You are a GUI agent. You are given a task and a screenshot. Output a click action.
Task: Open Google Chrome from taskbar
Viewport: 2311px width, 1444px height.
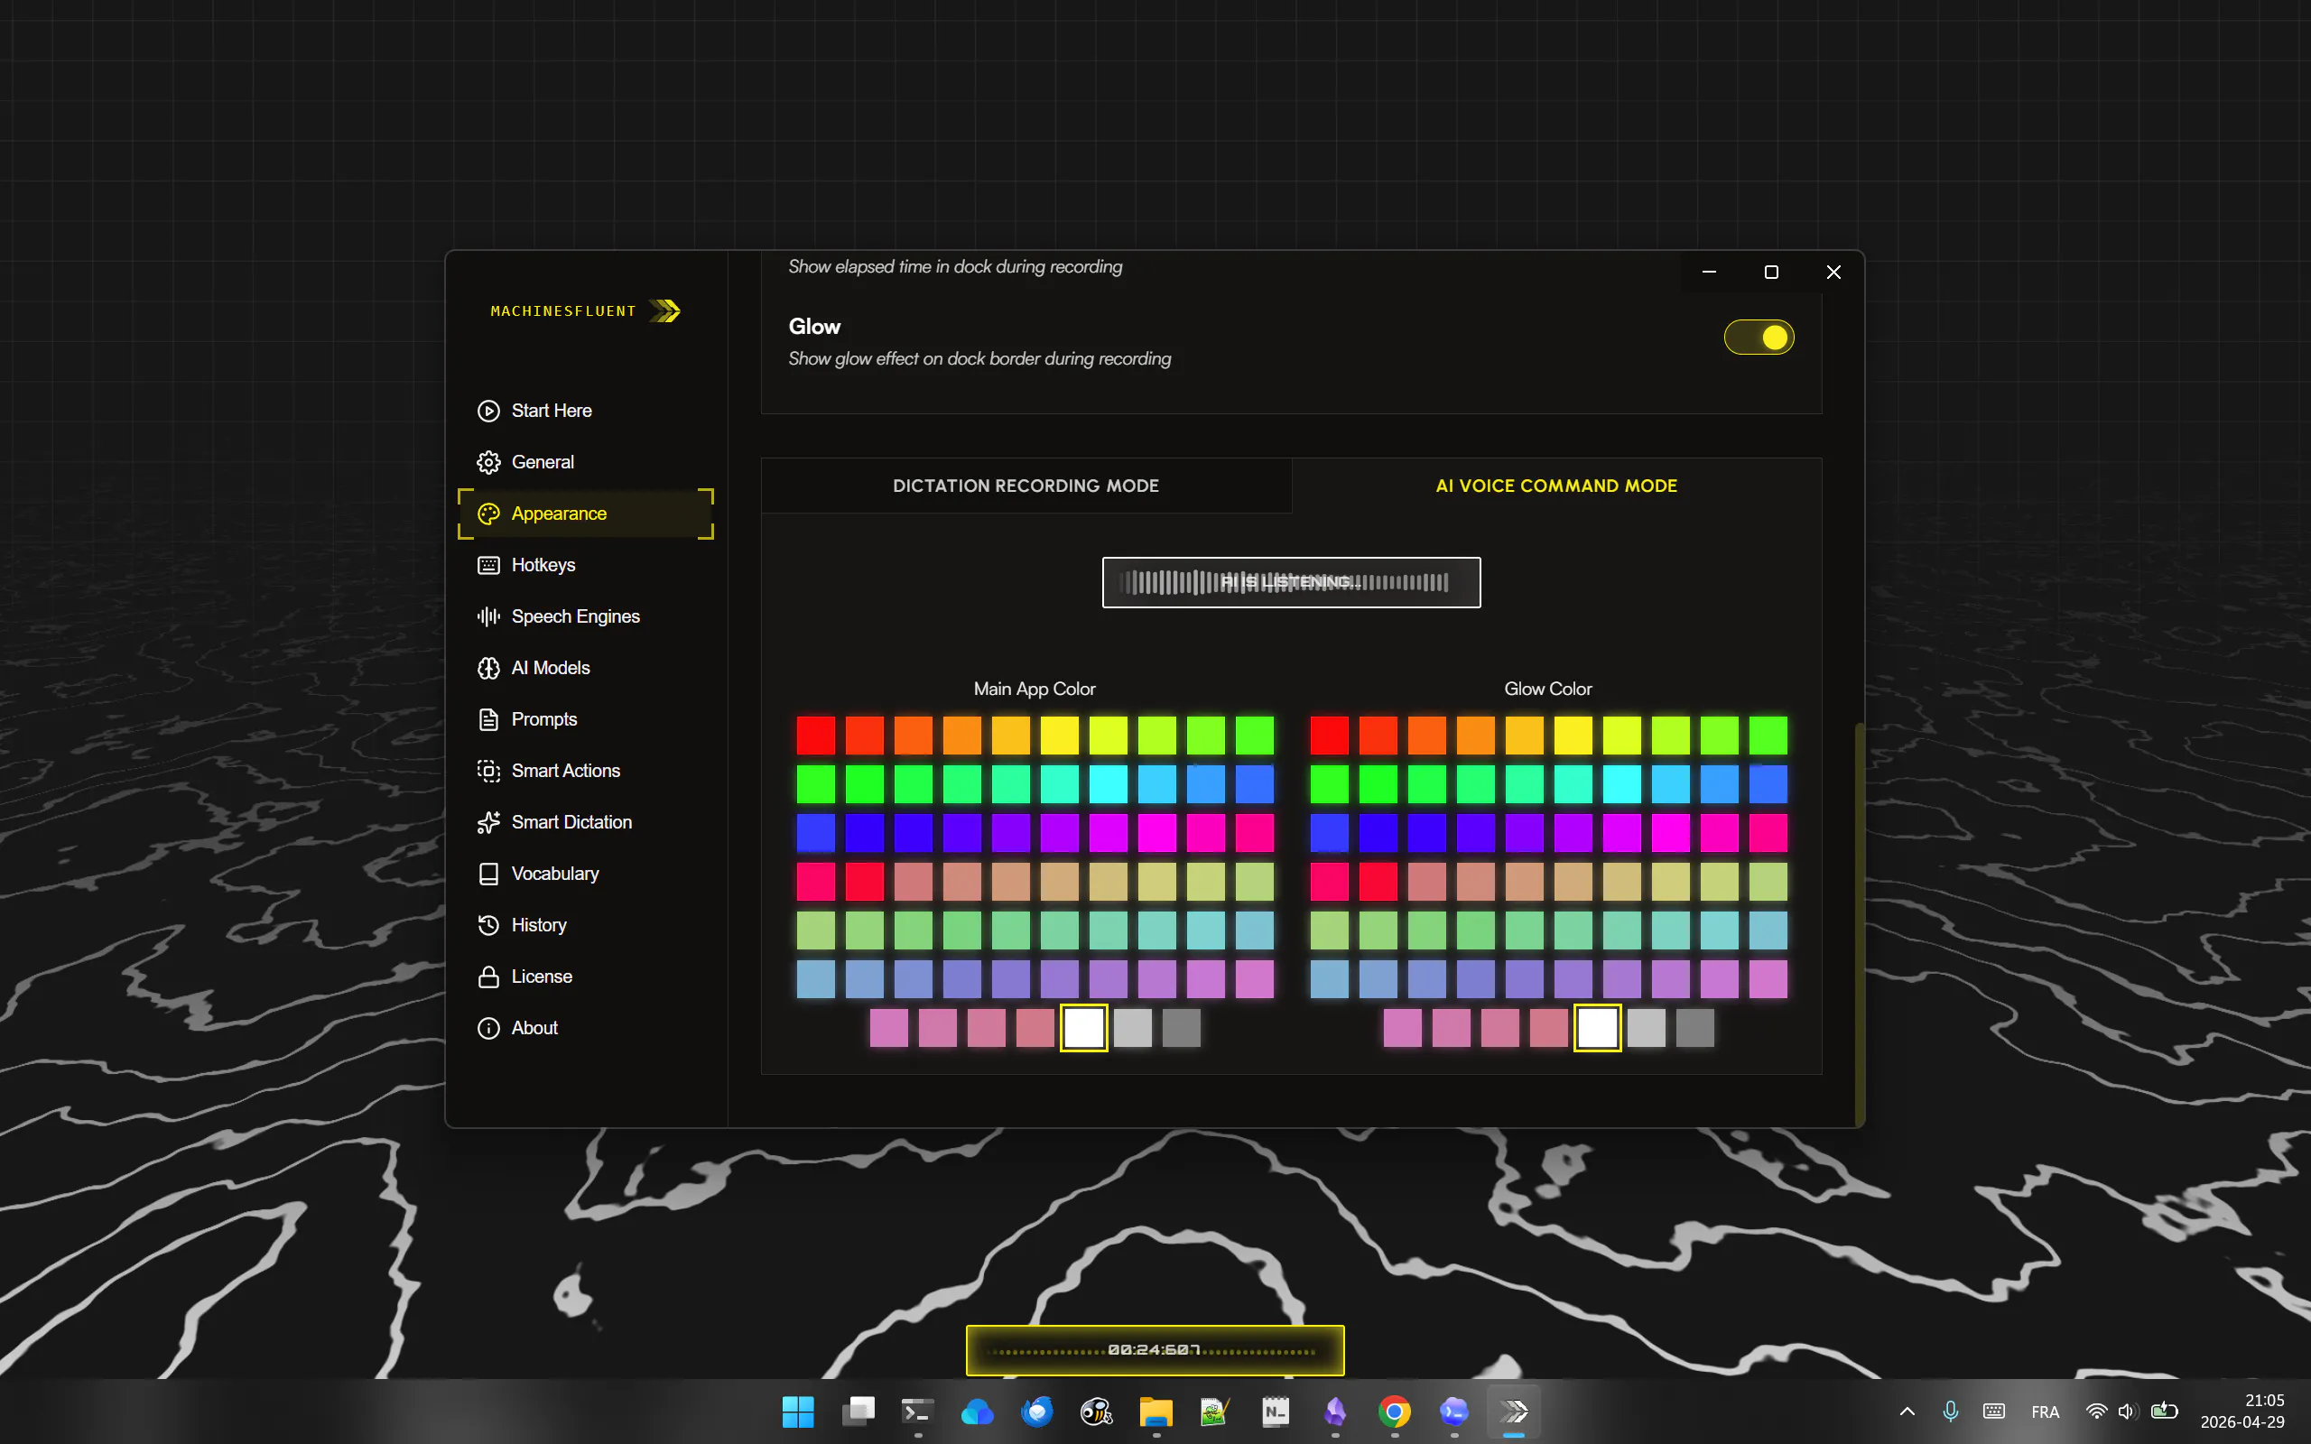(x=1394, y=1412)
